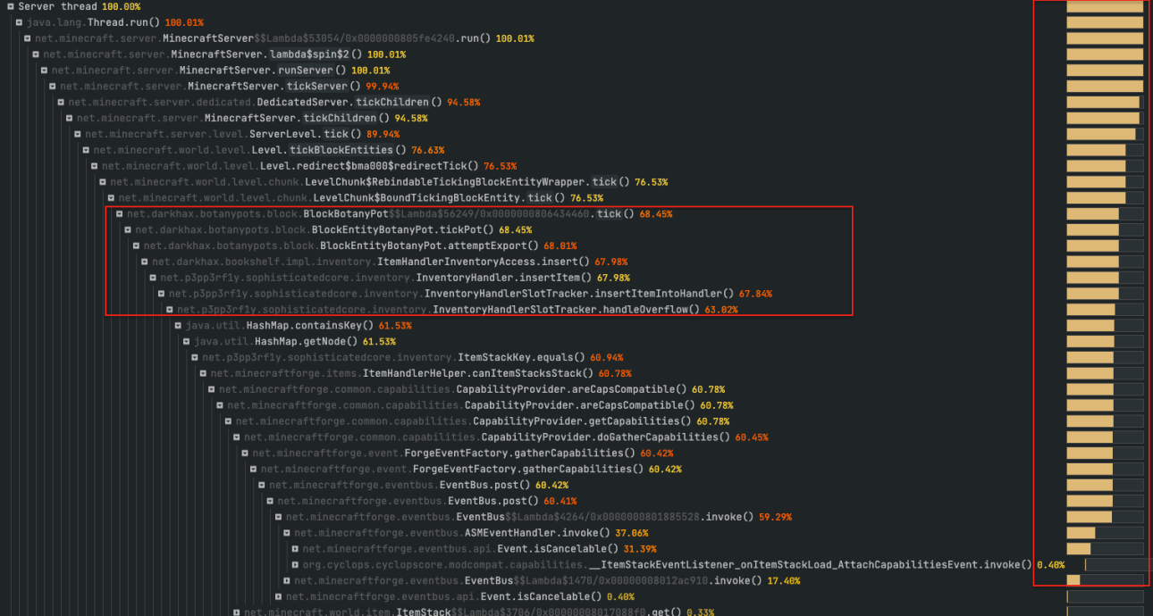Screen dimensions: 1153x616
Task: Collapse the Server thread root node
Action: coord(11,6)
